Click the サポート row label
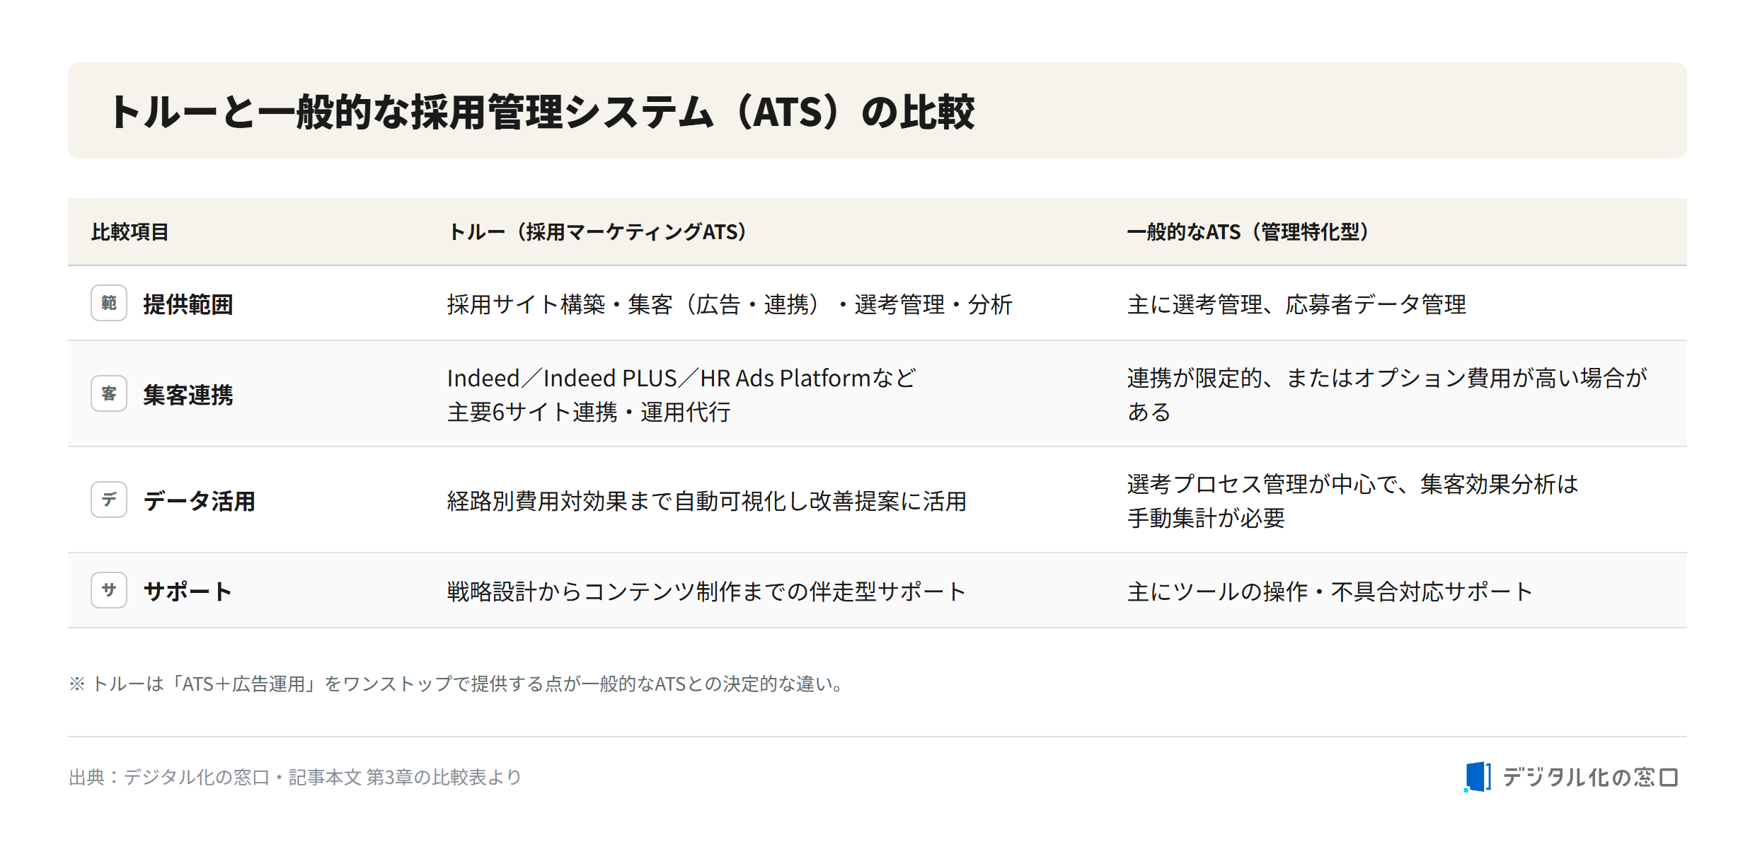This screenshot has width=1755, height=859. pyautogui.click(x=188, y=592)
